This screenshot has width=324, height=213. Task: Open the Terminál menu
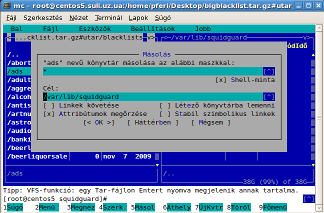pos(106,17)
